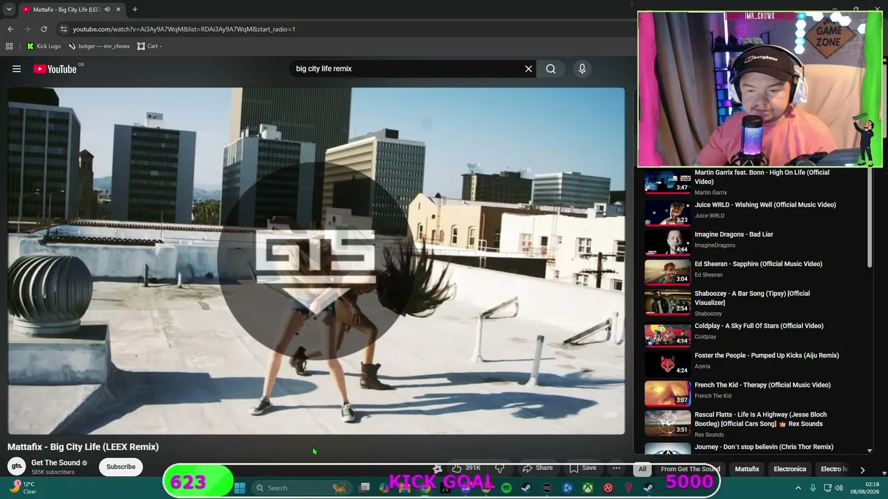Image resolution: width=888 pixels, height=499 pixels.
Task: Reload the YouTube page
Action: pos(44,29)
